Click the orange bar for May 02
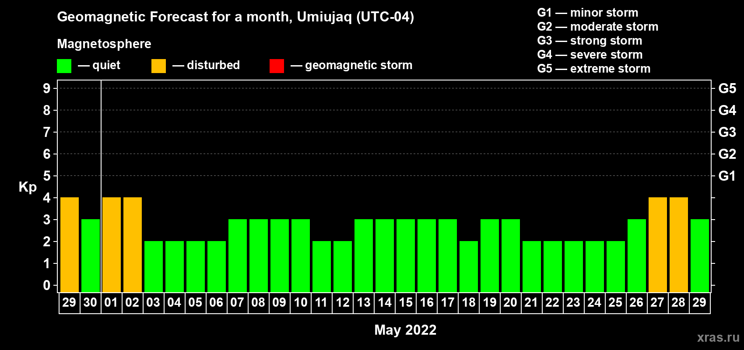The height and width of the screenshot is (350, 744). click(133, 245)
